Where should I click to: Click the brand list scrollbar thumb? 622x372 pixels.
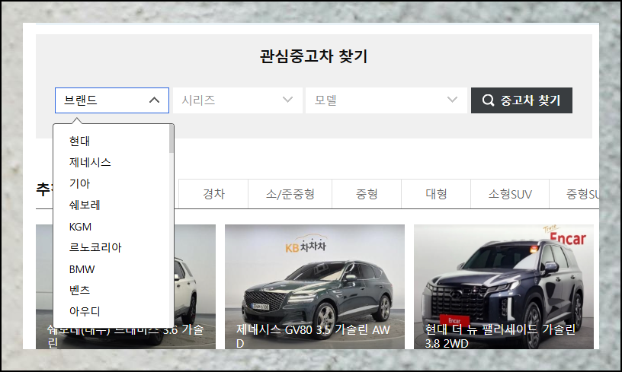pyautogui.click(x=172, y=139)
